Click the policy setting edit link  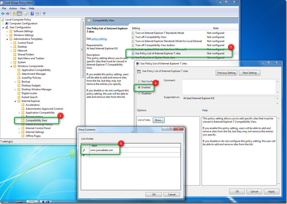99,39
